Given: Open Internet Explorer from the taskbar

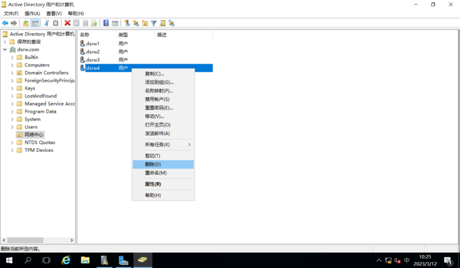Looking at the screenshot, I should (x=66, y=260).
